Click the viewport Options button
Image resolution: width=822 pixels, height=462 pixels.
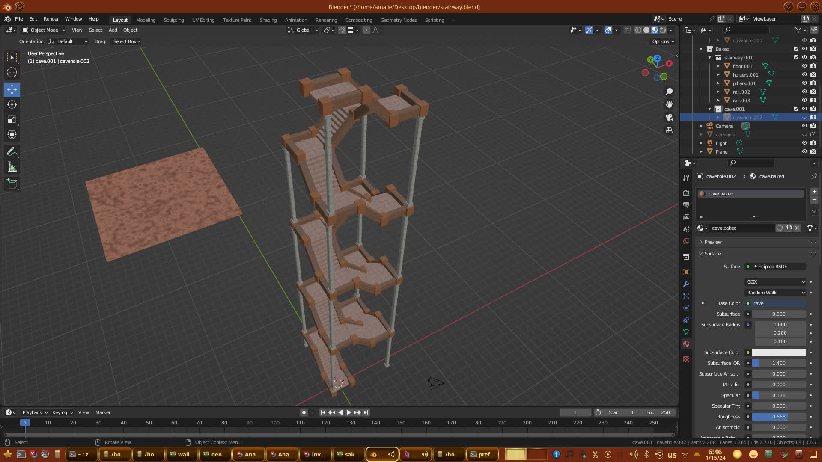[663, 41]
